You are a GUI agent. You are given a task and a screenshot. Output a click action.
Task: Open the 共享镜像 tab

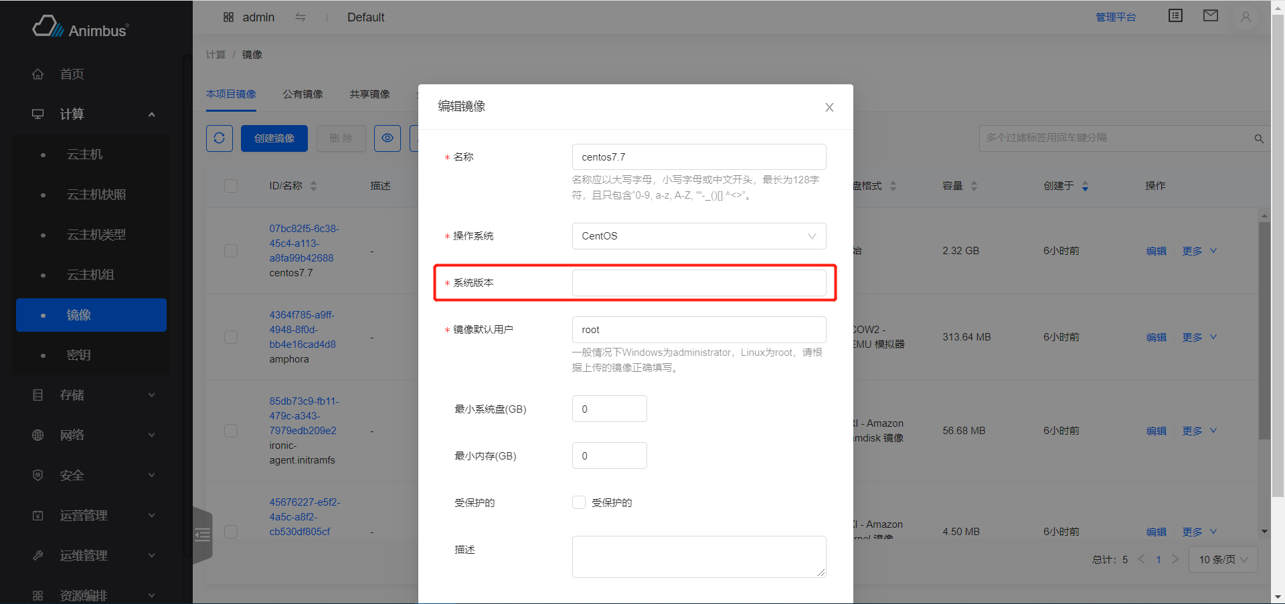coord(369,94)
